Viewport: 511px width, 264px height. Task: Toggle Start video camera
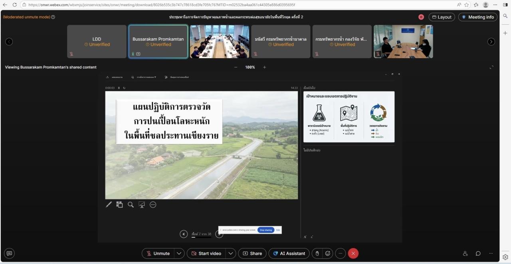(x=206, y=253)
